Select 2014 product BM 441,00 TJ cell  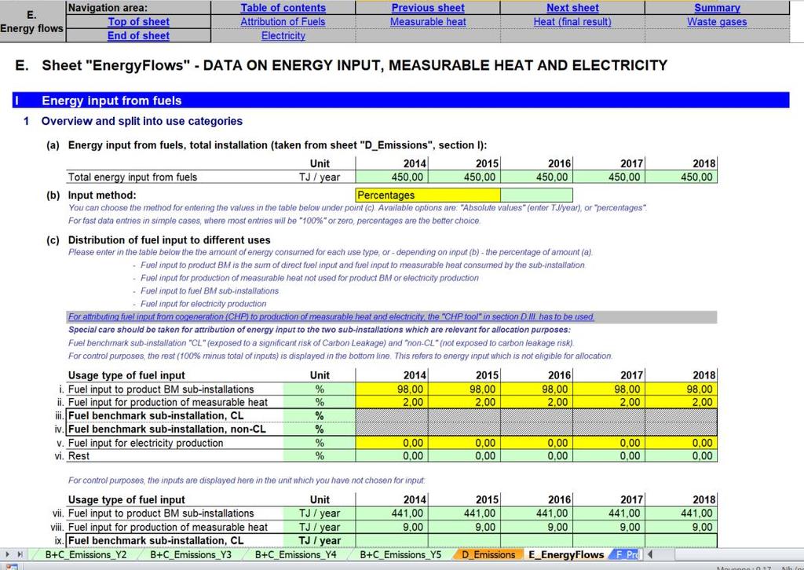[392, 513]
